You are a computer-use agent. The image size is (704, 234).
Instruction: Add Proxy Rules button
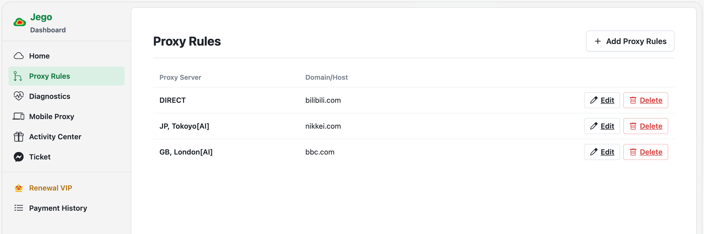click(630, 41)
